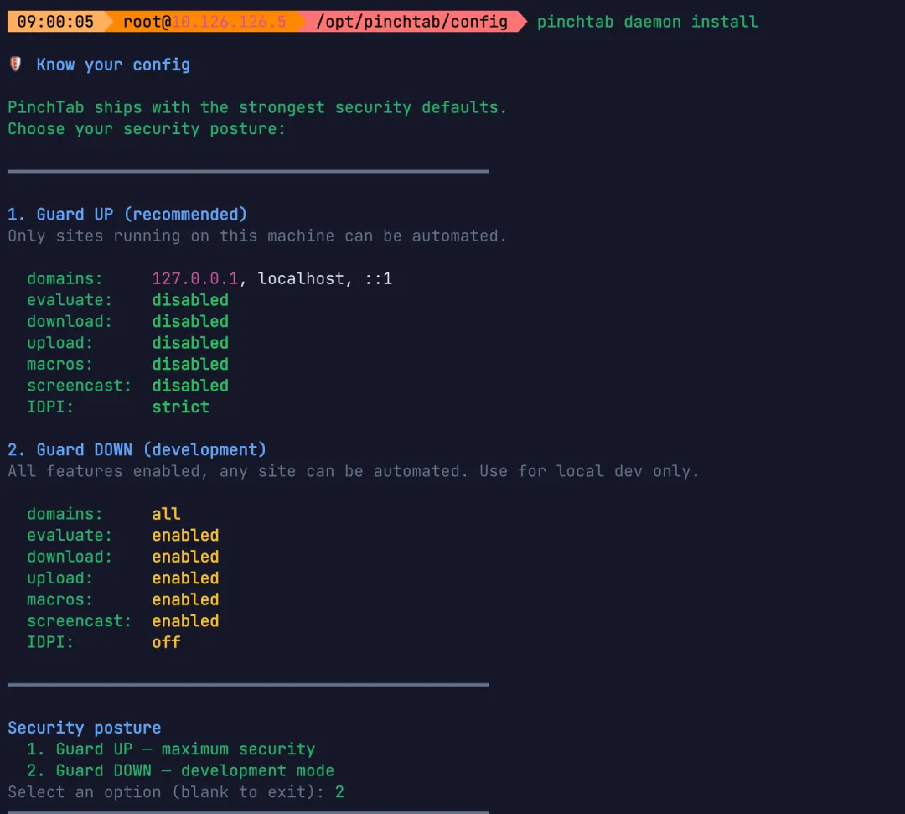Click the 1. Guard UP (recommended) heading

tap(127, 214)
